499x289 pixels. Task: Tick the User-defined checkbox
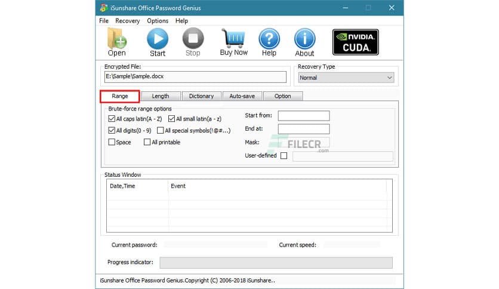coord(284,156)
